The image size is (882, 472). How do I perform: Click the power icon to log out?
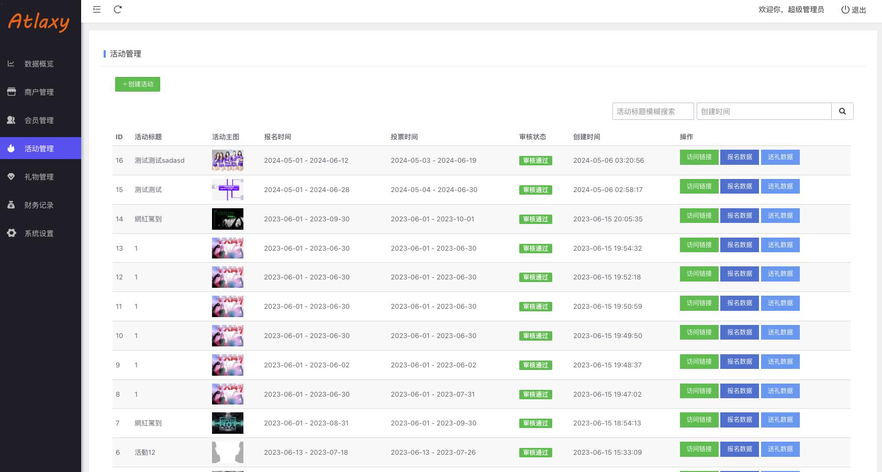pyautogui.click(x=845, y=9)
